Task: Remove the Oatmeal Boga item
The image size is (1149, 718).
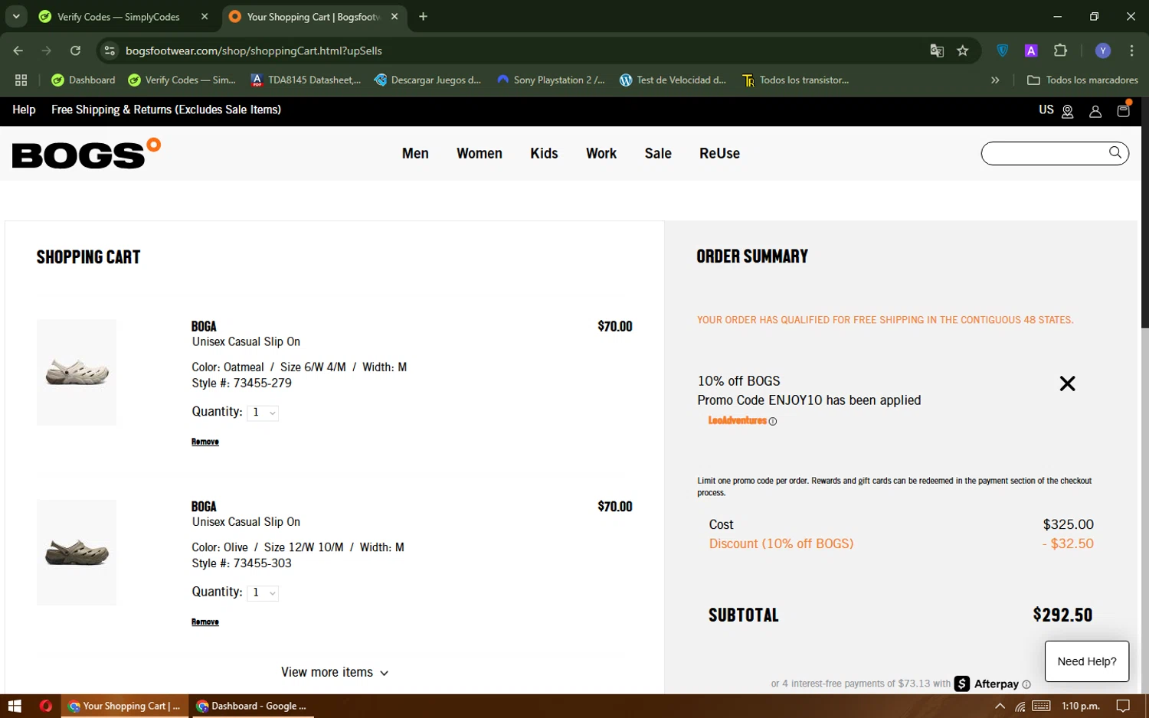Action: coord(205,442)
